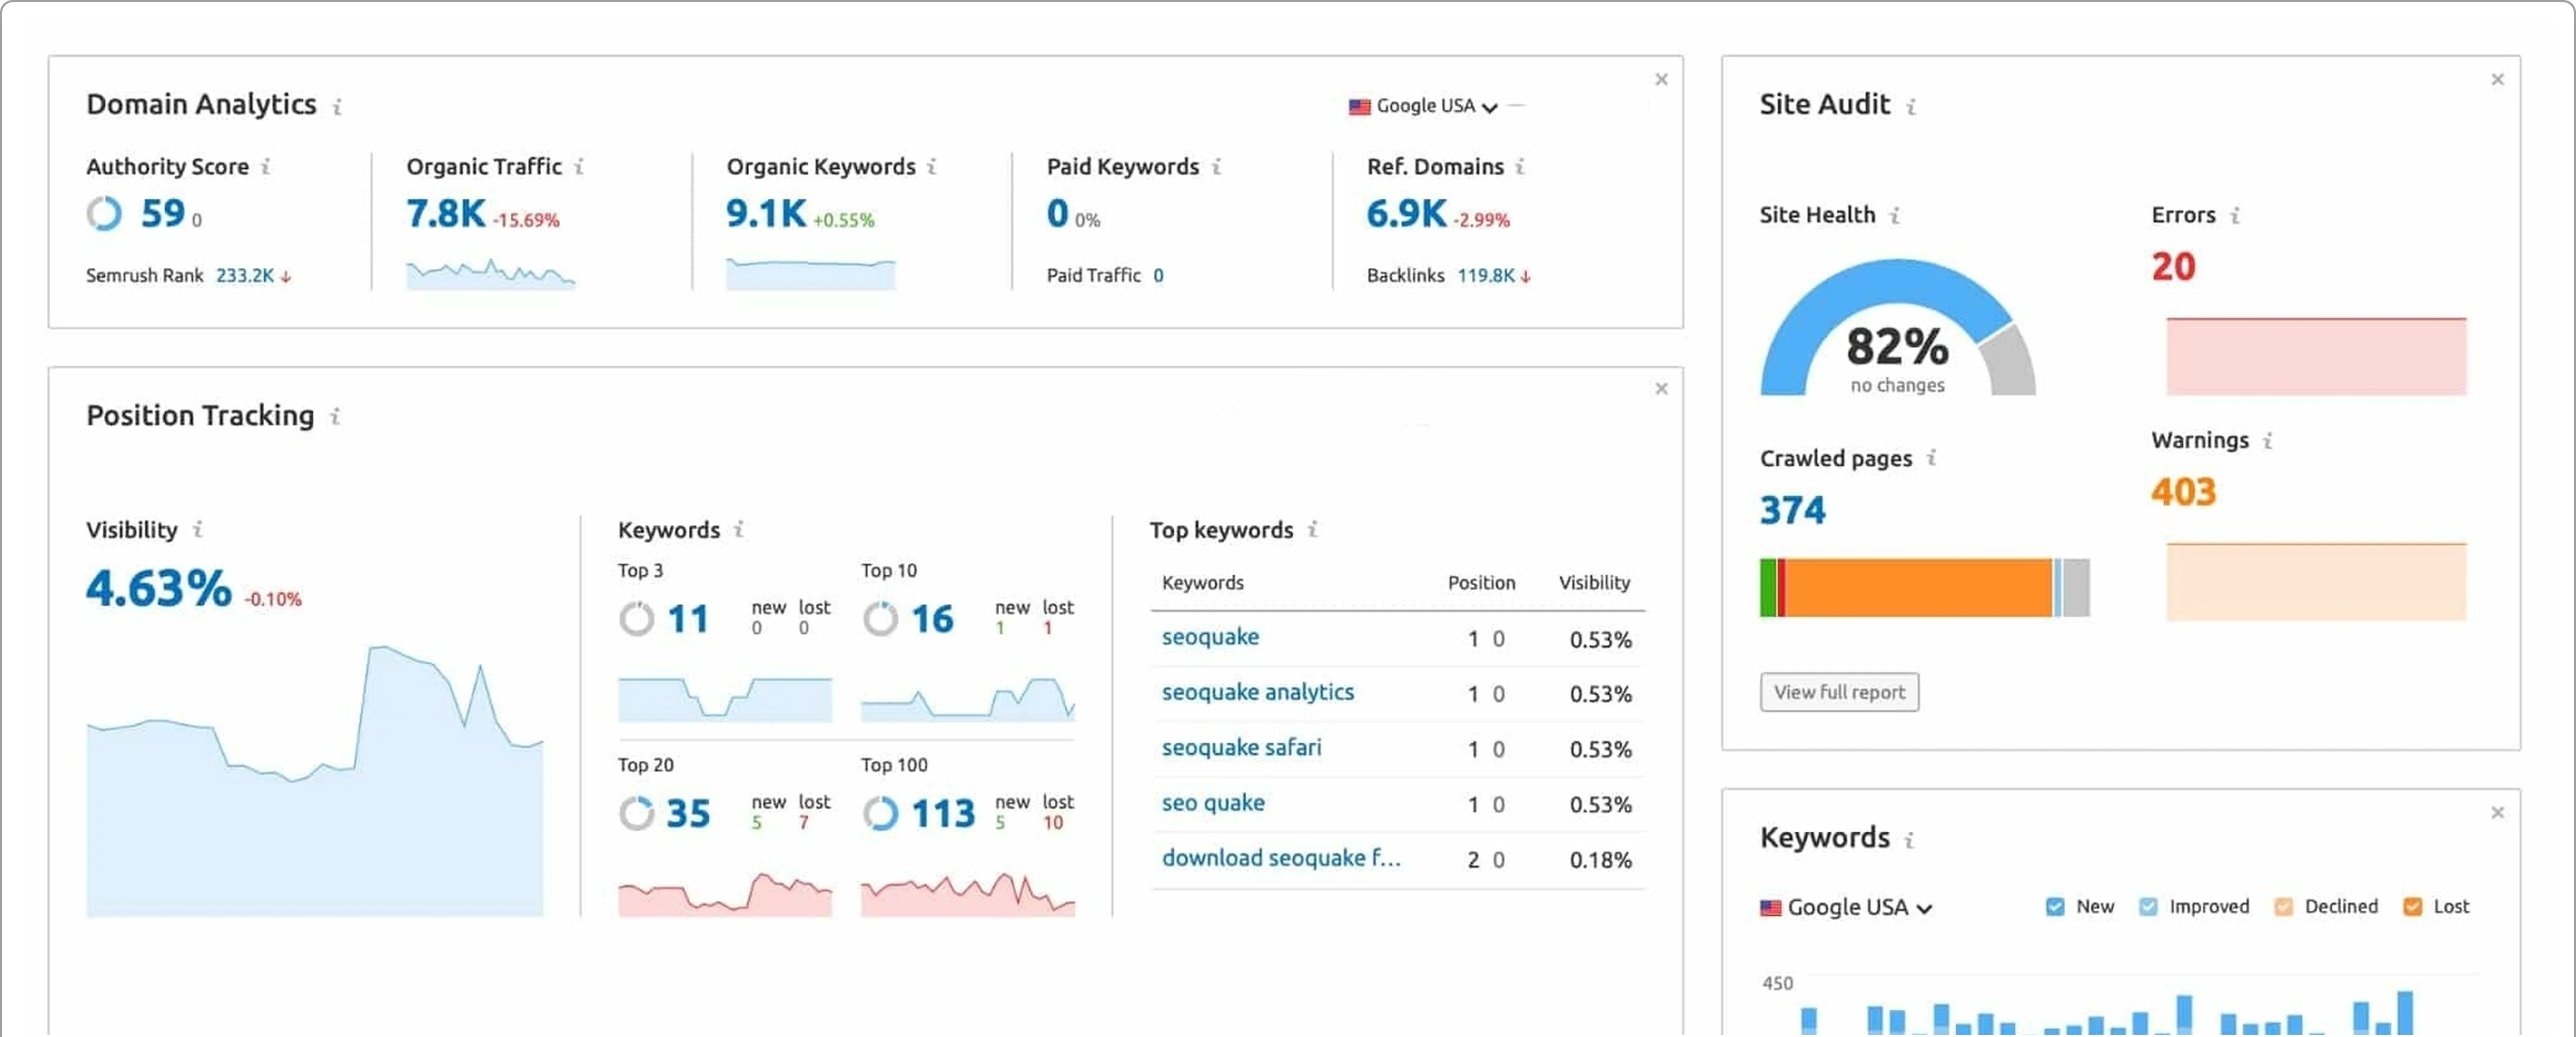Image resolution: width=2576 pixels, height=1037 pixels.
Task: Click info icon next to Warnings
Action: pos(2268,440)
